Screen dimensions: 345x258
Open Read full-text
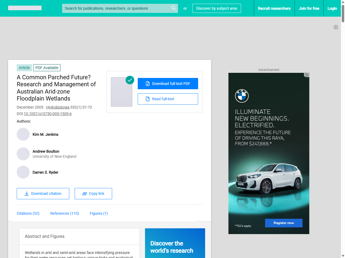(x=168, y=99)
